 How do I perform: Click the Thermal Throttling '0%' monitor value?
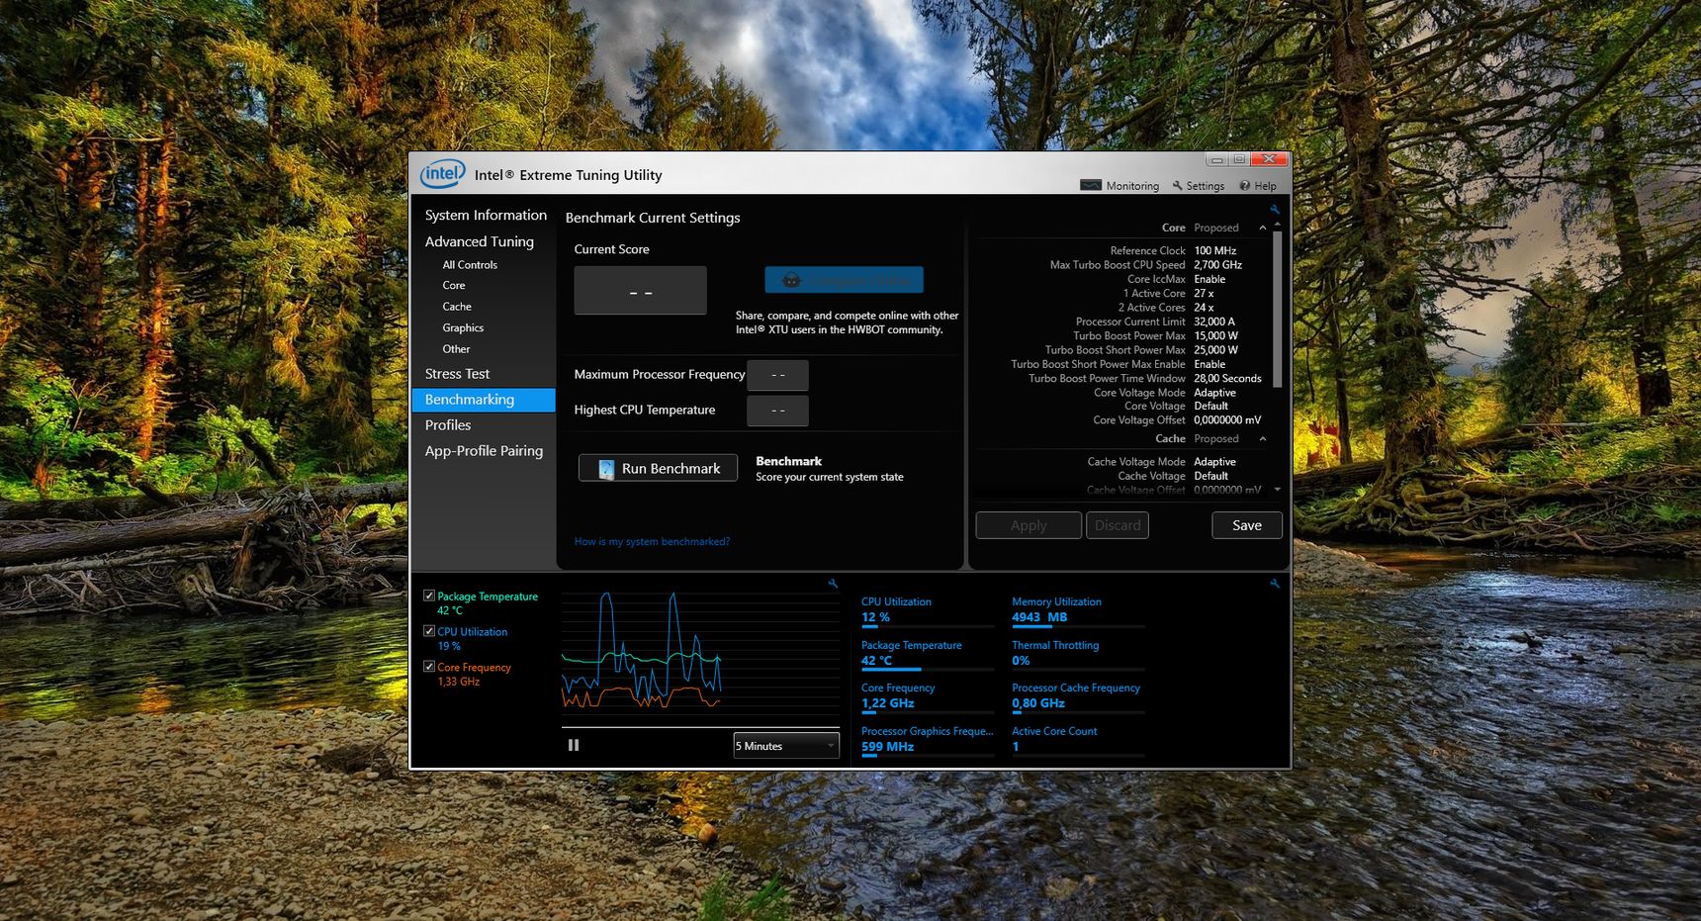point(1021,661)
